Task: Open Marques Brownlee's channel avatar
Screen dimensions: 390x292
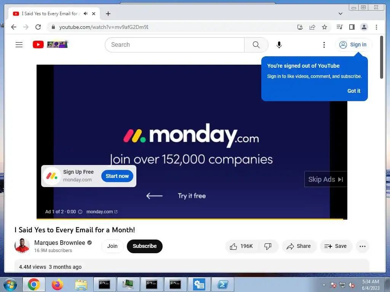Action: point(22,246)
